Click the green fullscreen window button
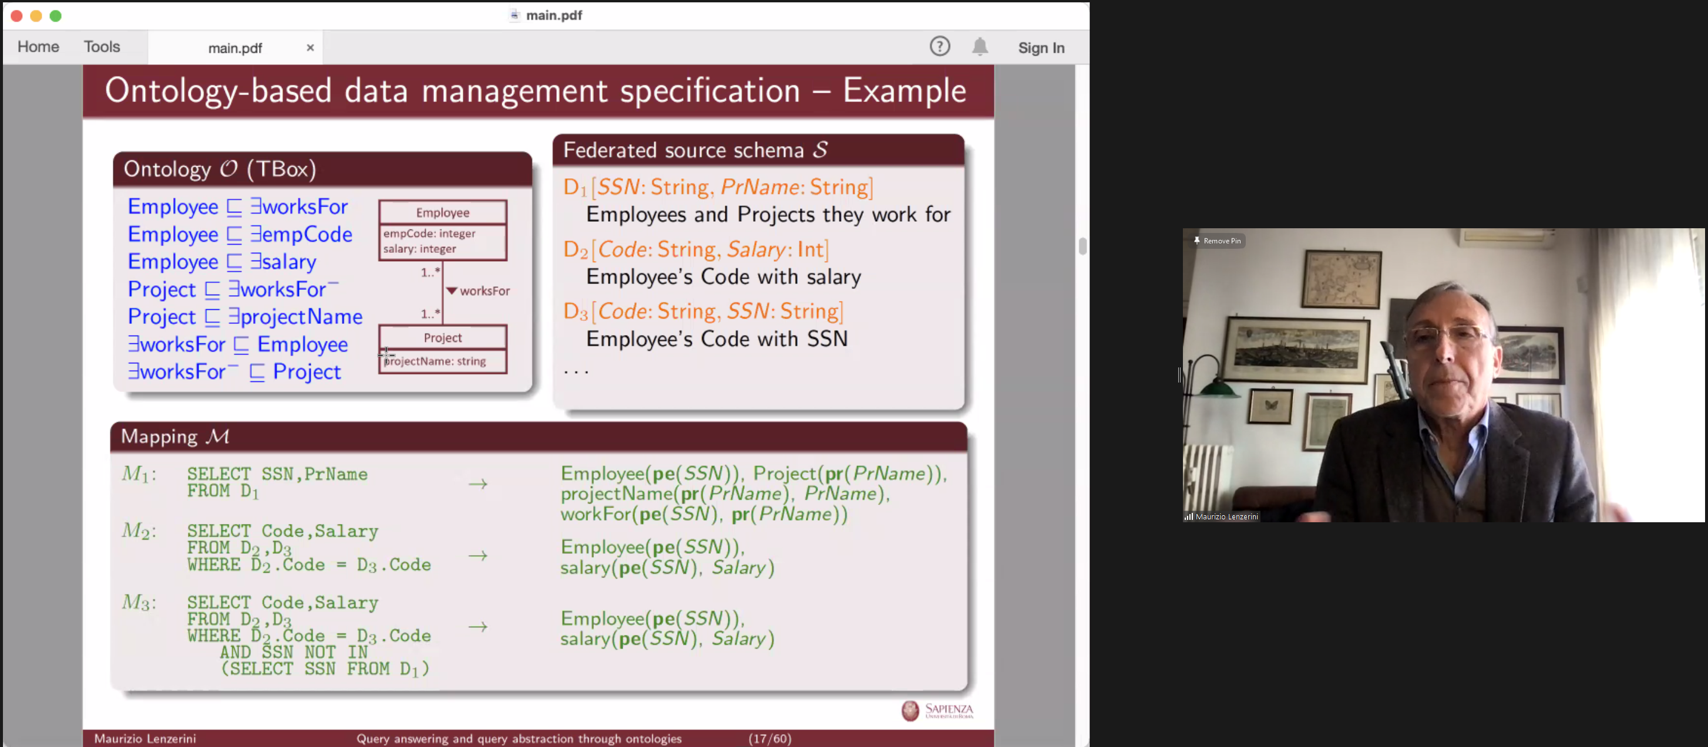Image resolution: width=1708 pixels, height=747 pixels. pos(56,15)
